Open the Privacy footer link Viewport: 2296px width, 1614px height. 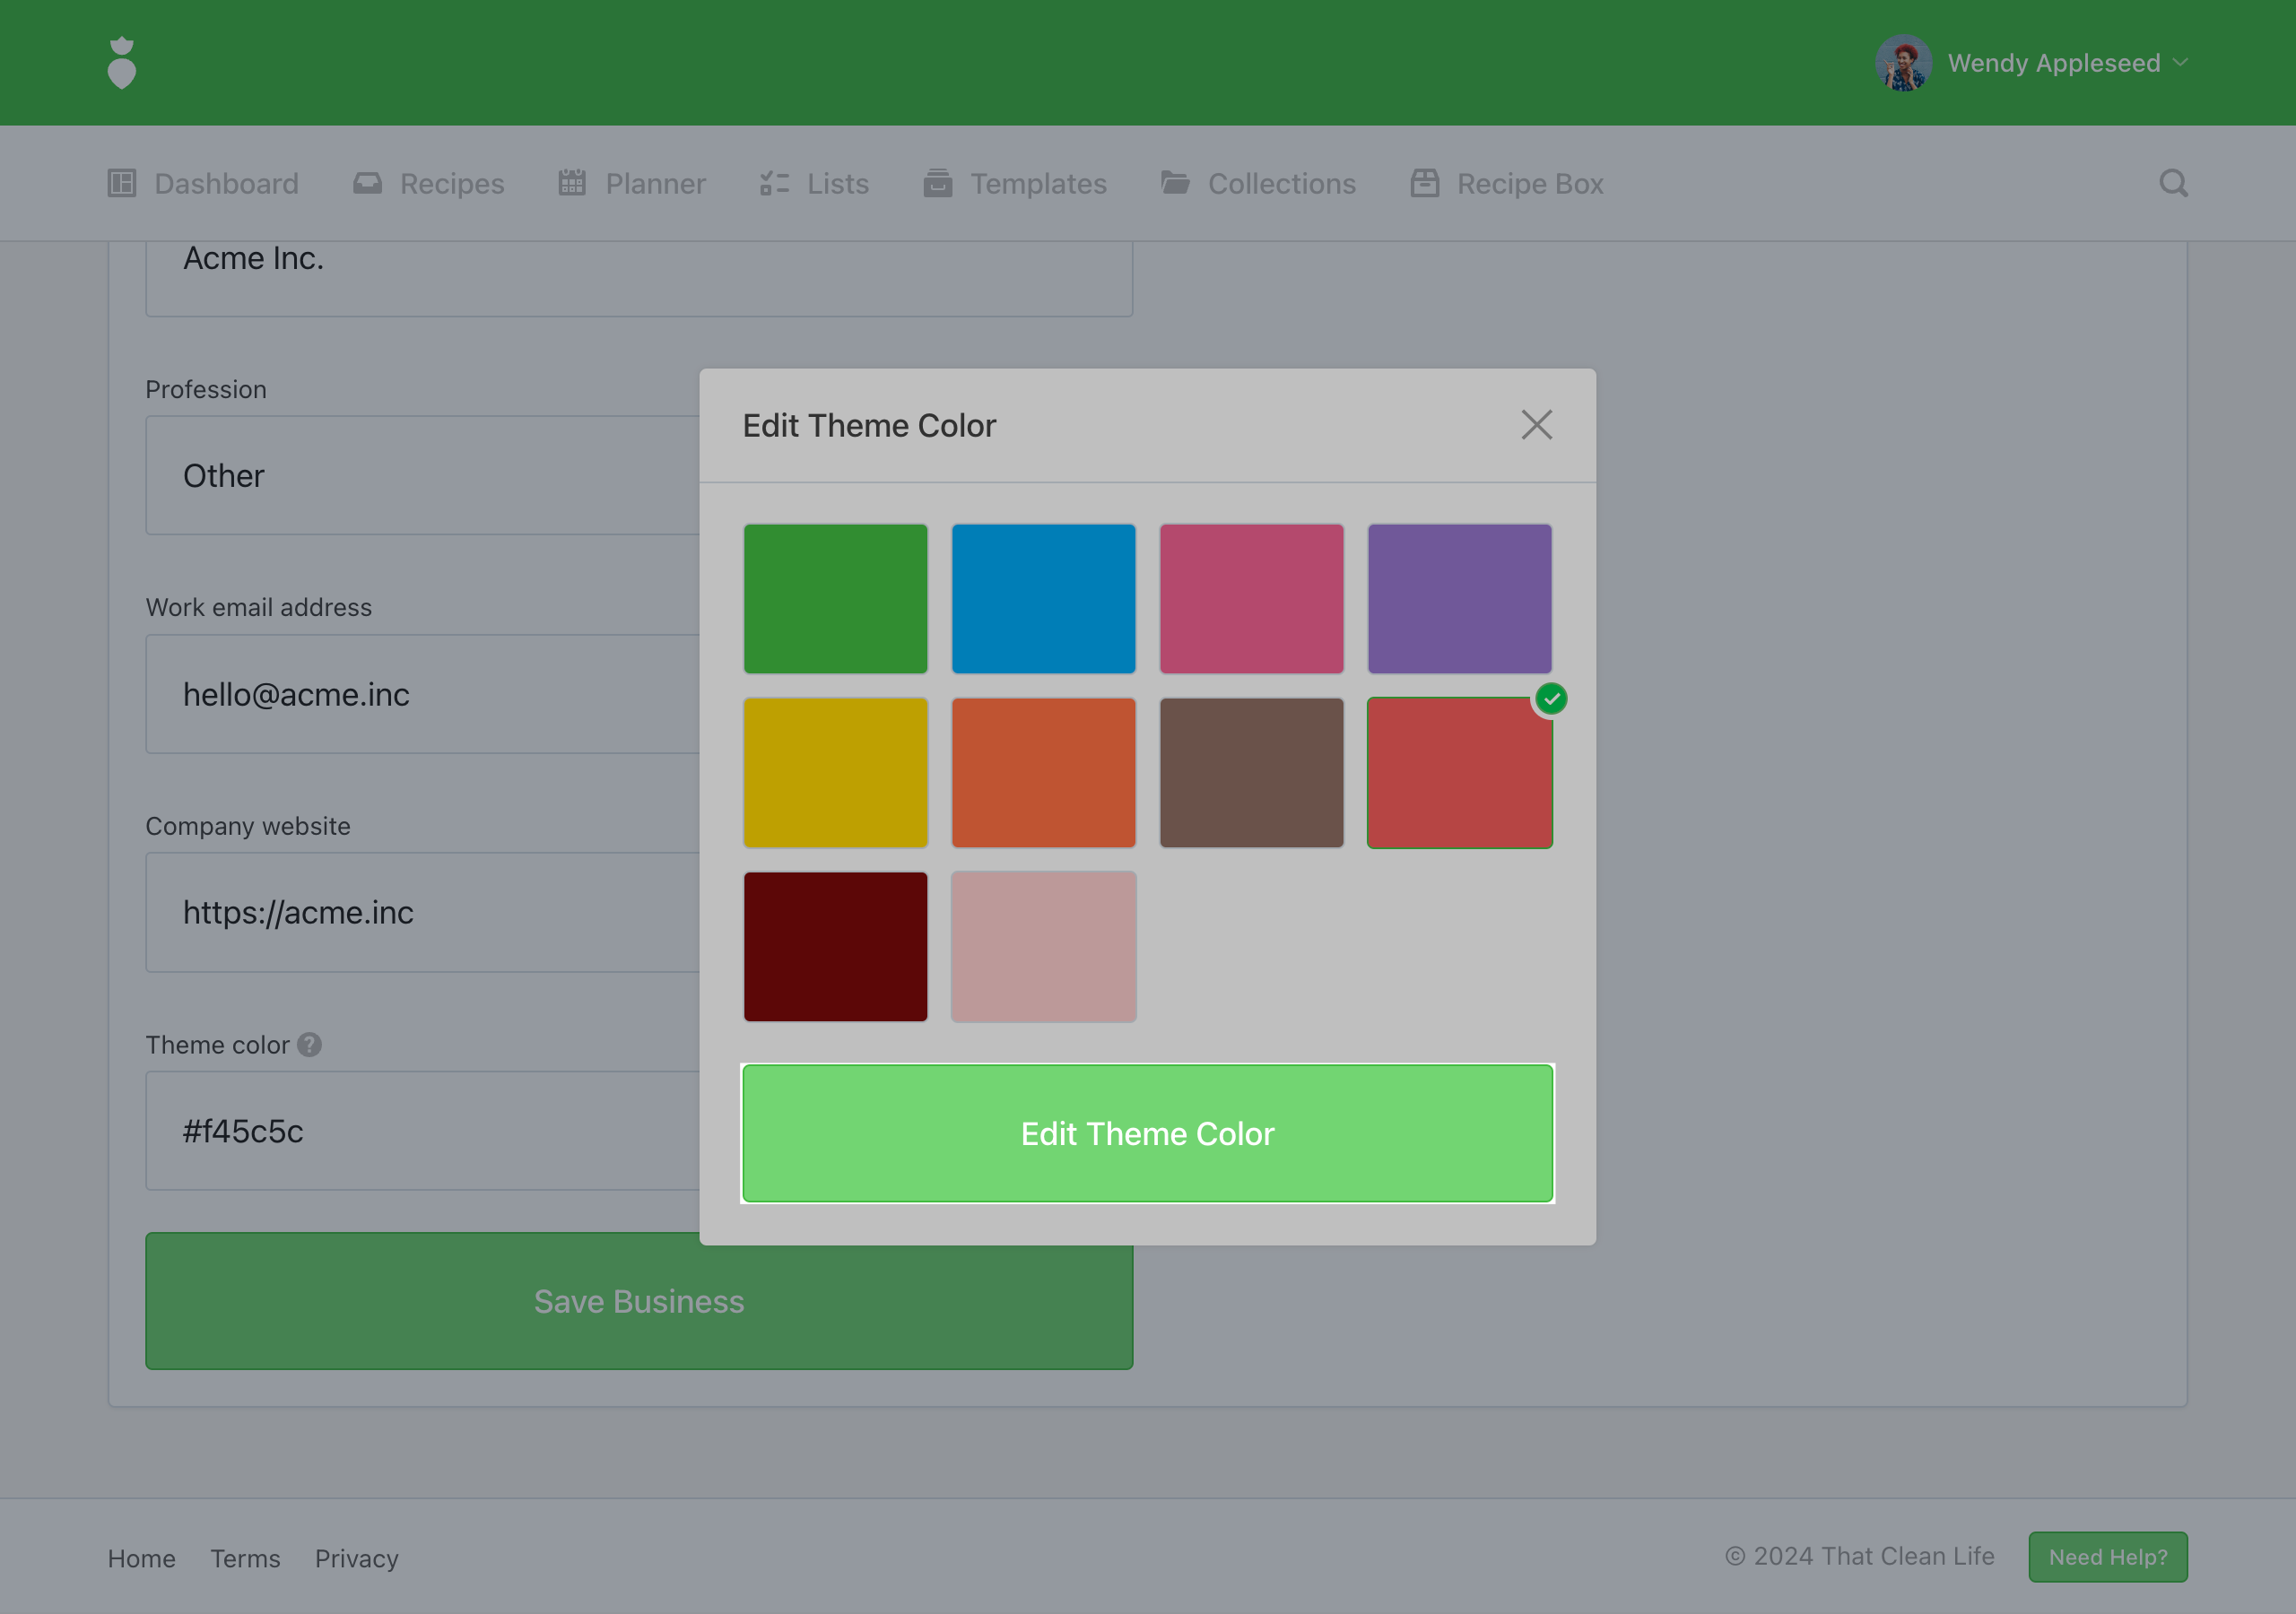click(x=356, y=1558)
